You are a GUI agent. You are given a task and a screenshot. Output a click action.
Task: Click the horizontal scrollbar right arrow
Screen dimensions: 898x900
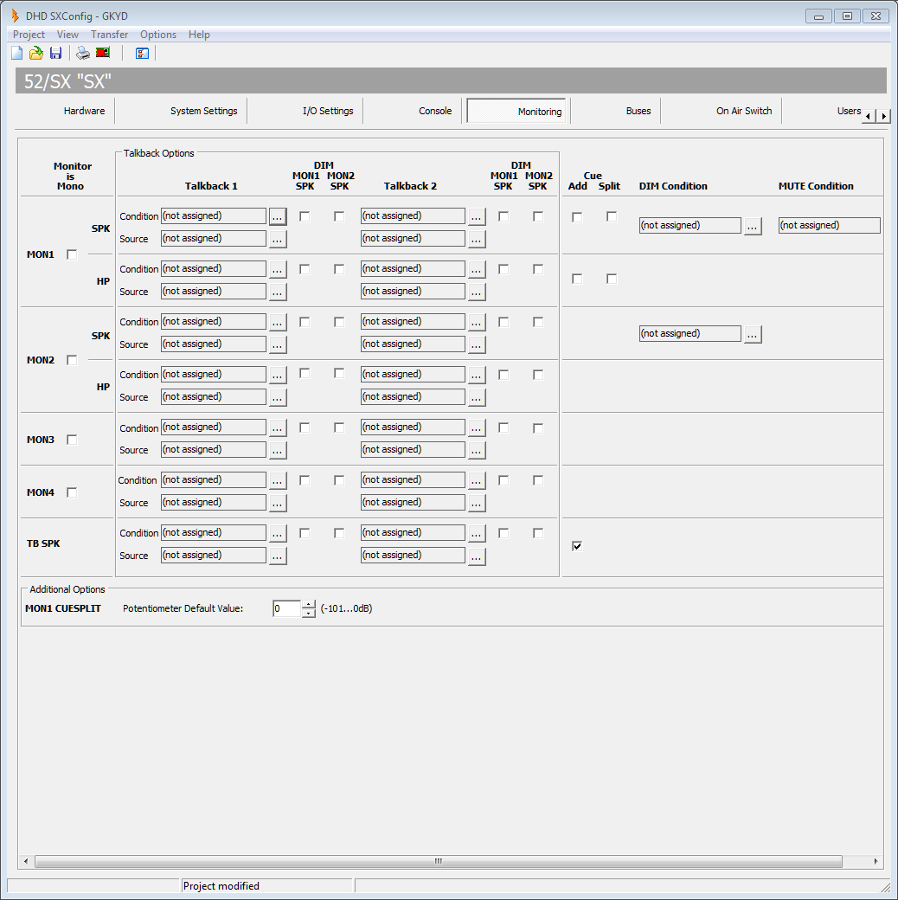(876, 861)
